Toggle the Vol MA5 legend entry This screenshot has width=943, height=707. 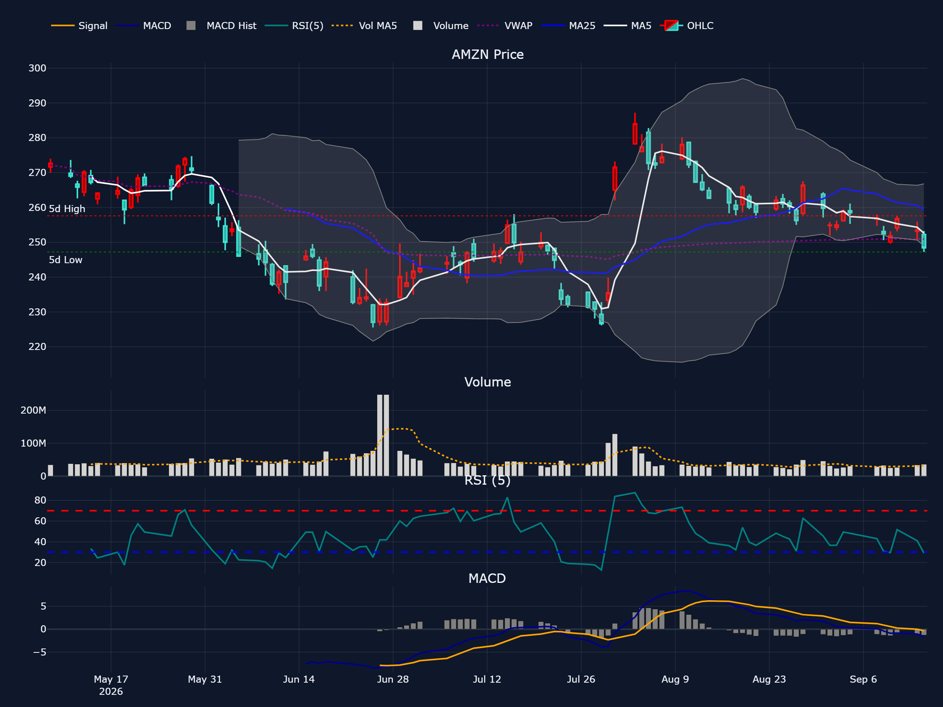[364, 26]
